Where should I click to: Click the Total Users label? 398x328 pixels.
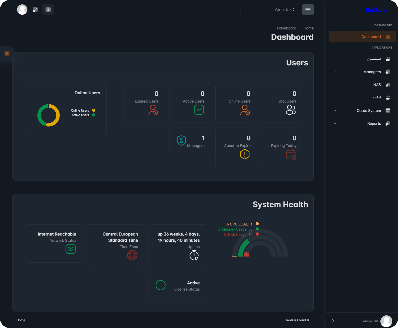287,101
